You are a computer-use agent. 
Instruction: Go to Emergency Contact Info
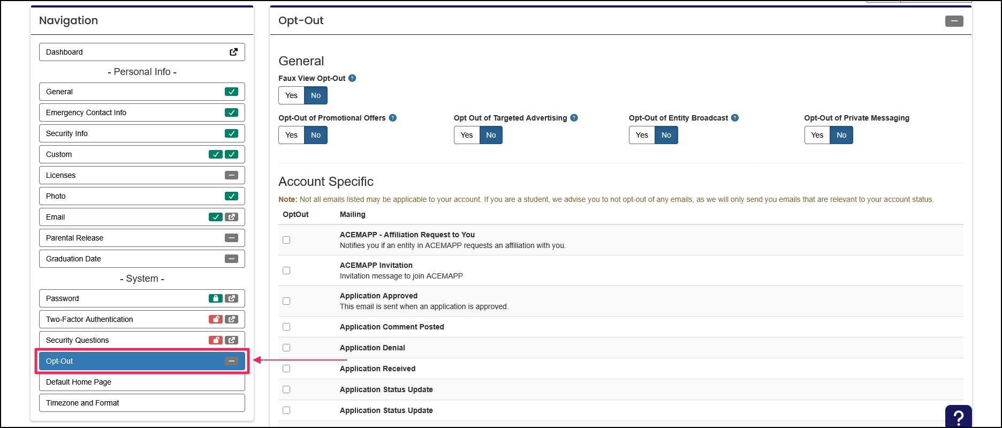(x=142, y=112)
